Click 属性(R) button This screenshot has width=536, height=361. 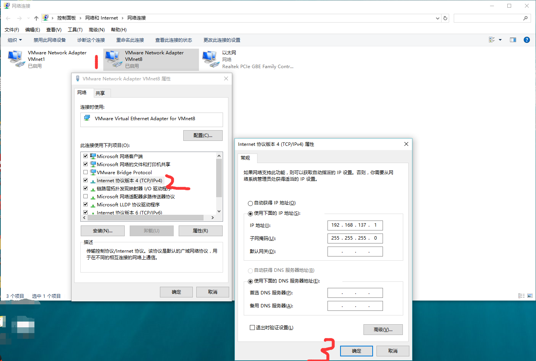click(200, 231)
